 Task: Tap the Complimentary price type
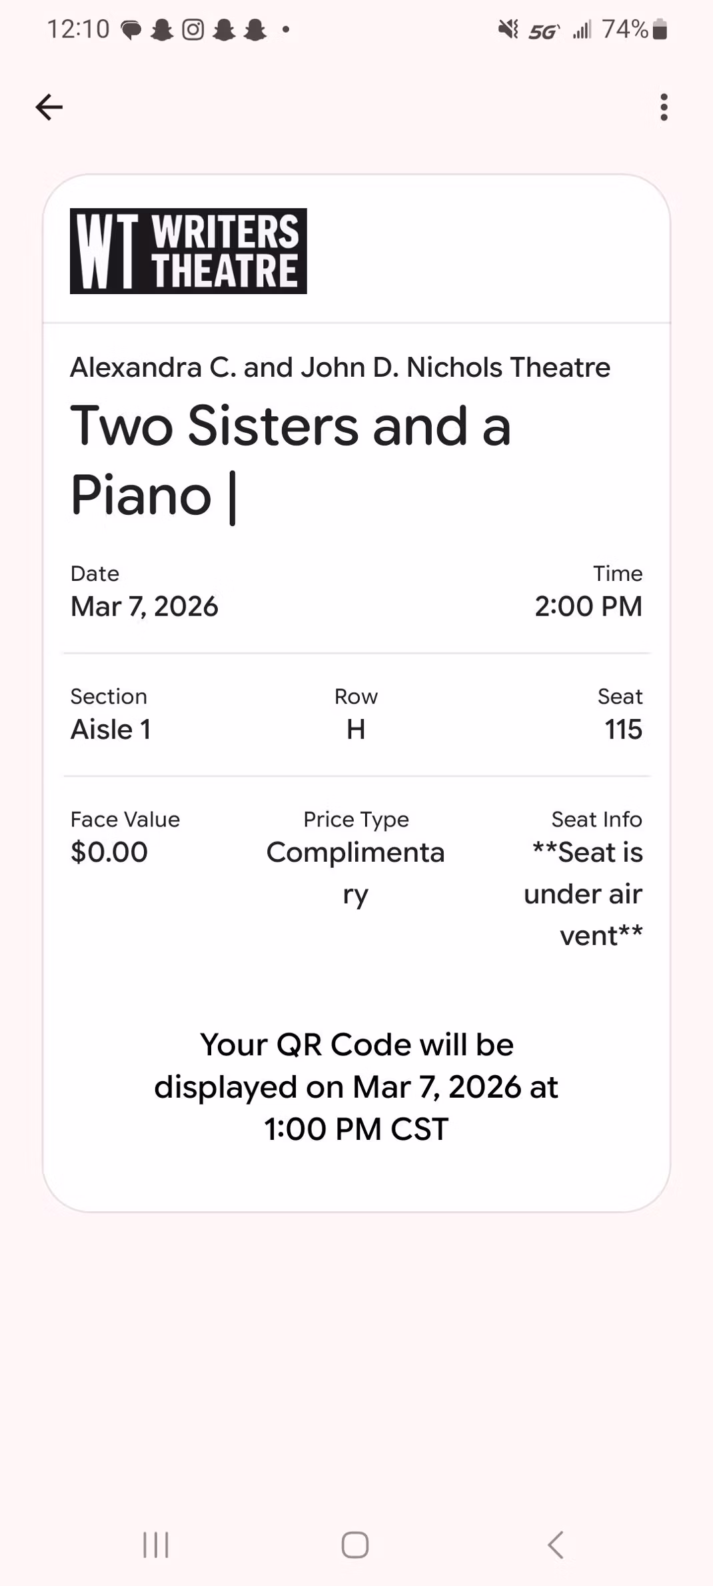pos(356,872)
